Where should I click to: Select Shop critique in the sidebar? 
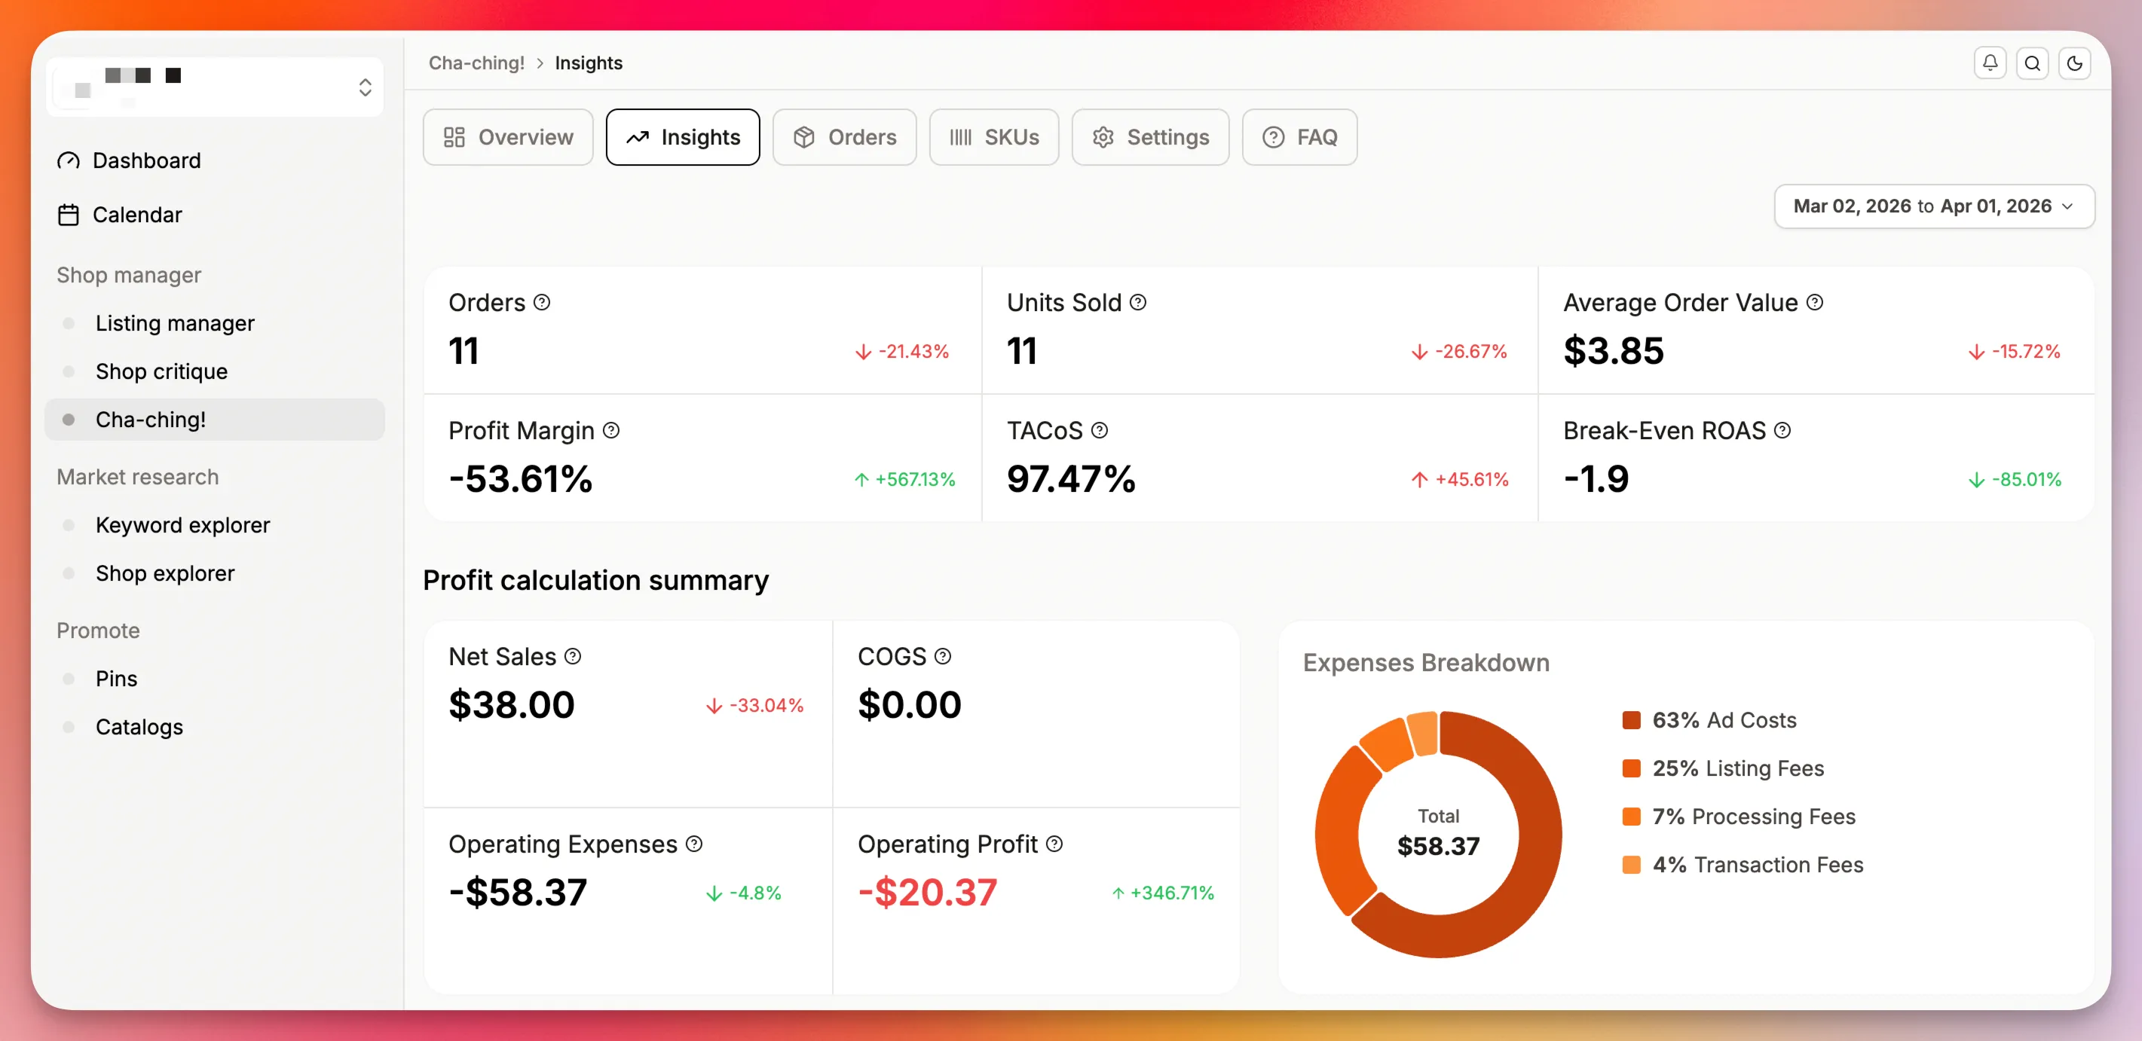coord(161,371)
